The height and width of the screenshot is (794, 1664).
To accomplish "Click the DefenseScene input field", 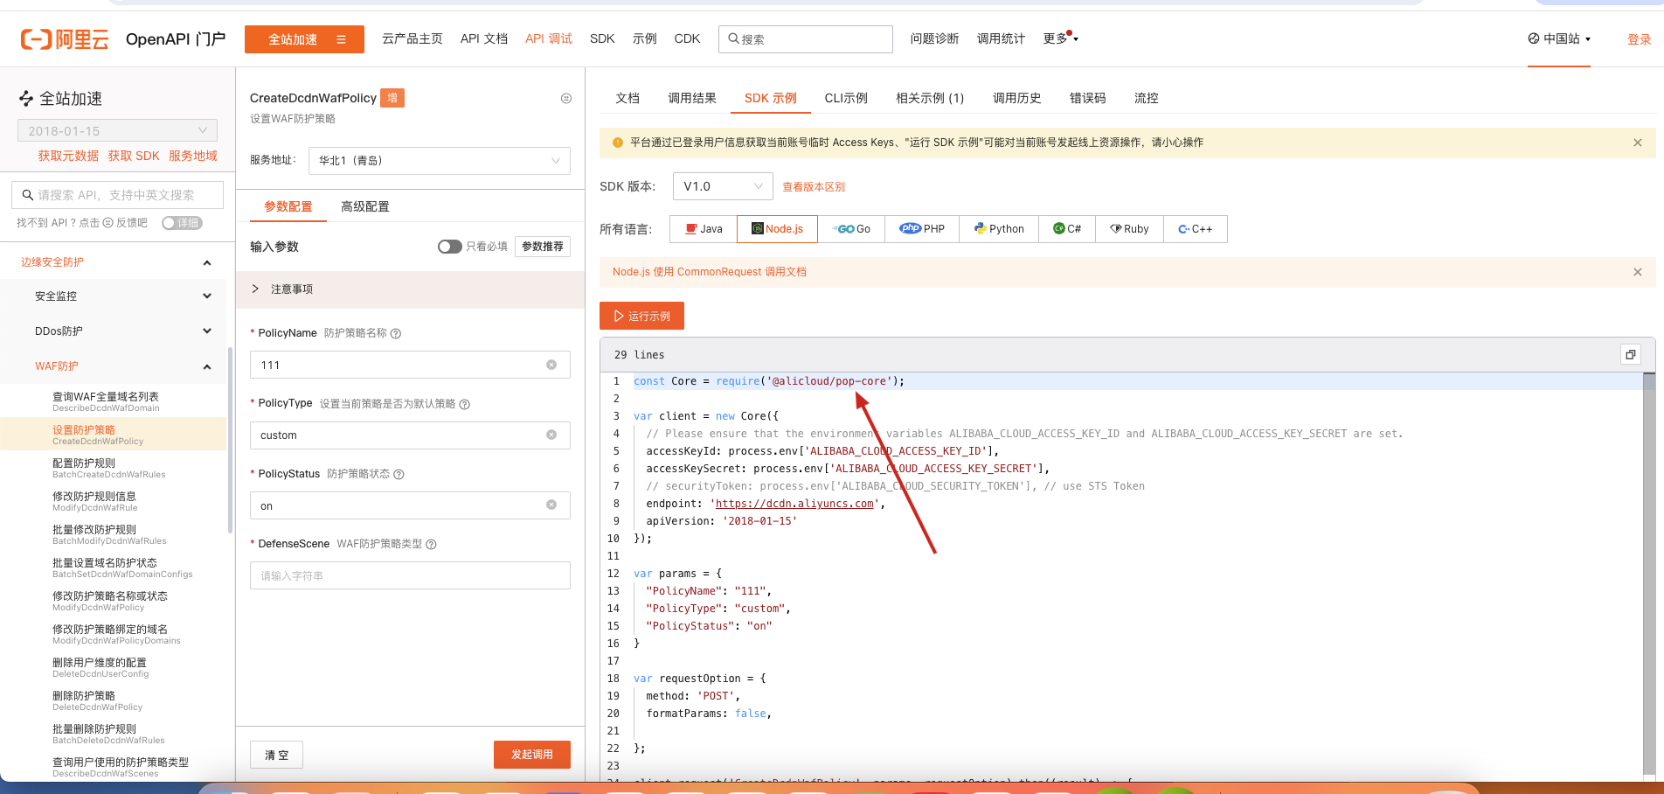I will [410, 575].
